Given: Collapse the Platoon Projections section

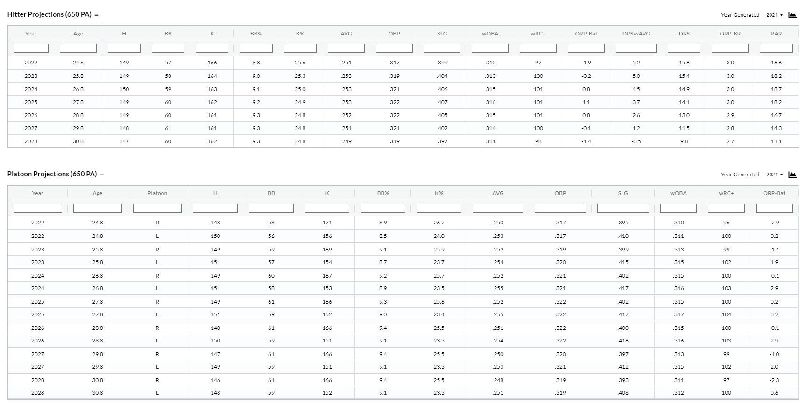Looking at the screenshot, I should tap(102, 175).
